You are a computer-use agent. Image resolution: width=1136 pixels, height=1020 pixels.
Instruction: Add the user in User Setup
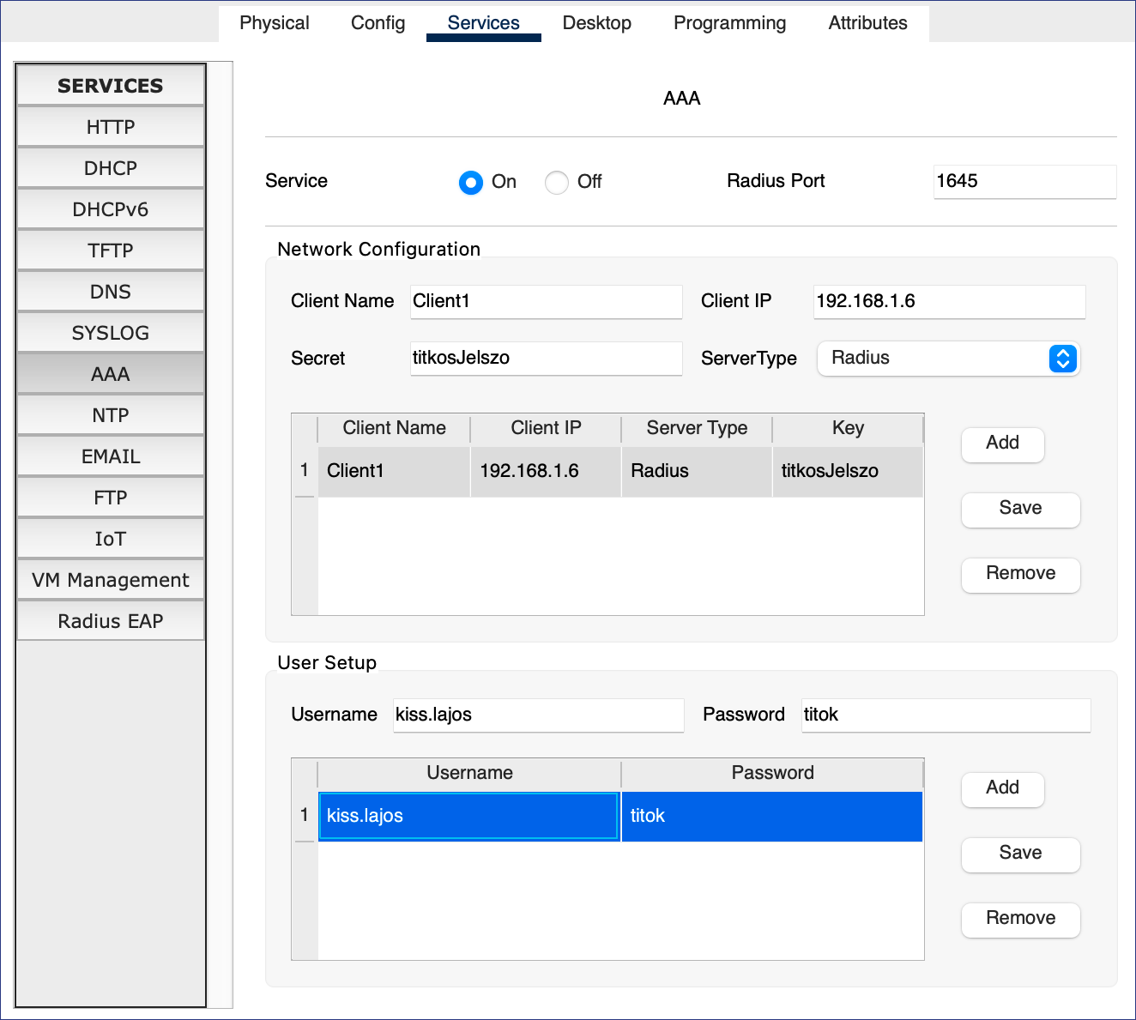[1003, 788]
